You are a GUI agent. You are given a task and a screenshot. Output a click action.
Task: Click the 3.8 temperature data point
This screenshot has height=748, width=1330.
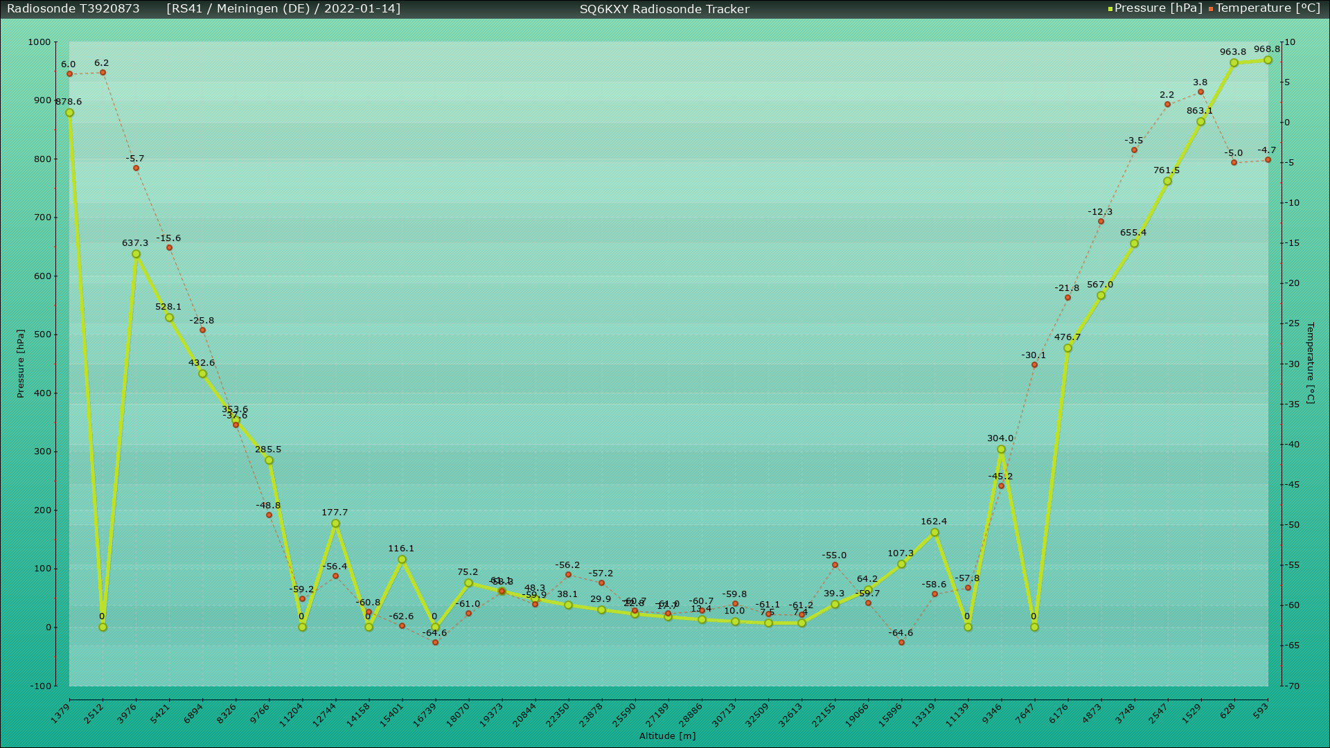pyautogui.click(x=1200, y=92)
